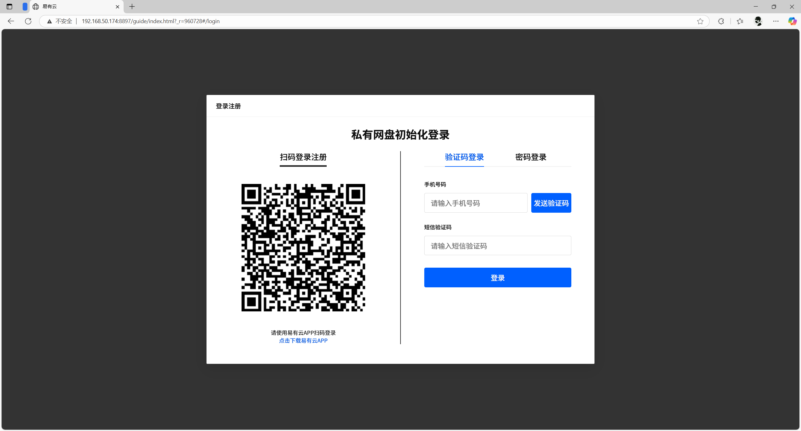801x431 pixels.
Task: Reload the page with refresh icon
Action: [x=28, y=21]
